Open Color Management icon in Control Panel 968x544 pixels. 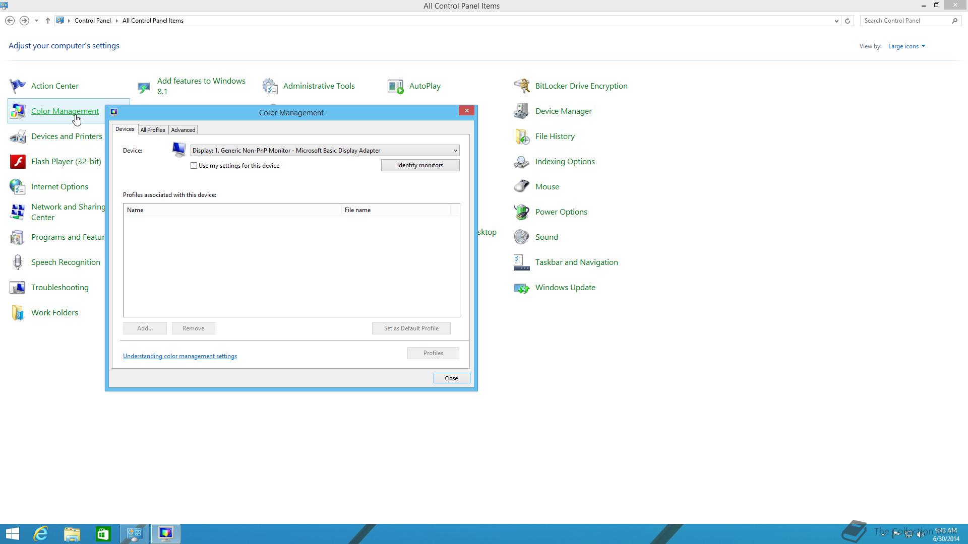pyautogui.click(x=18, y=111)
